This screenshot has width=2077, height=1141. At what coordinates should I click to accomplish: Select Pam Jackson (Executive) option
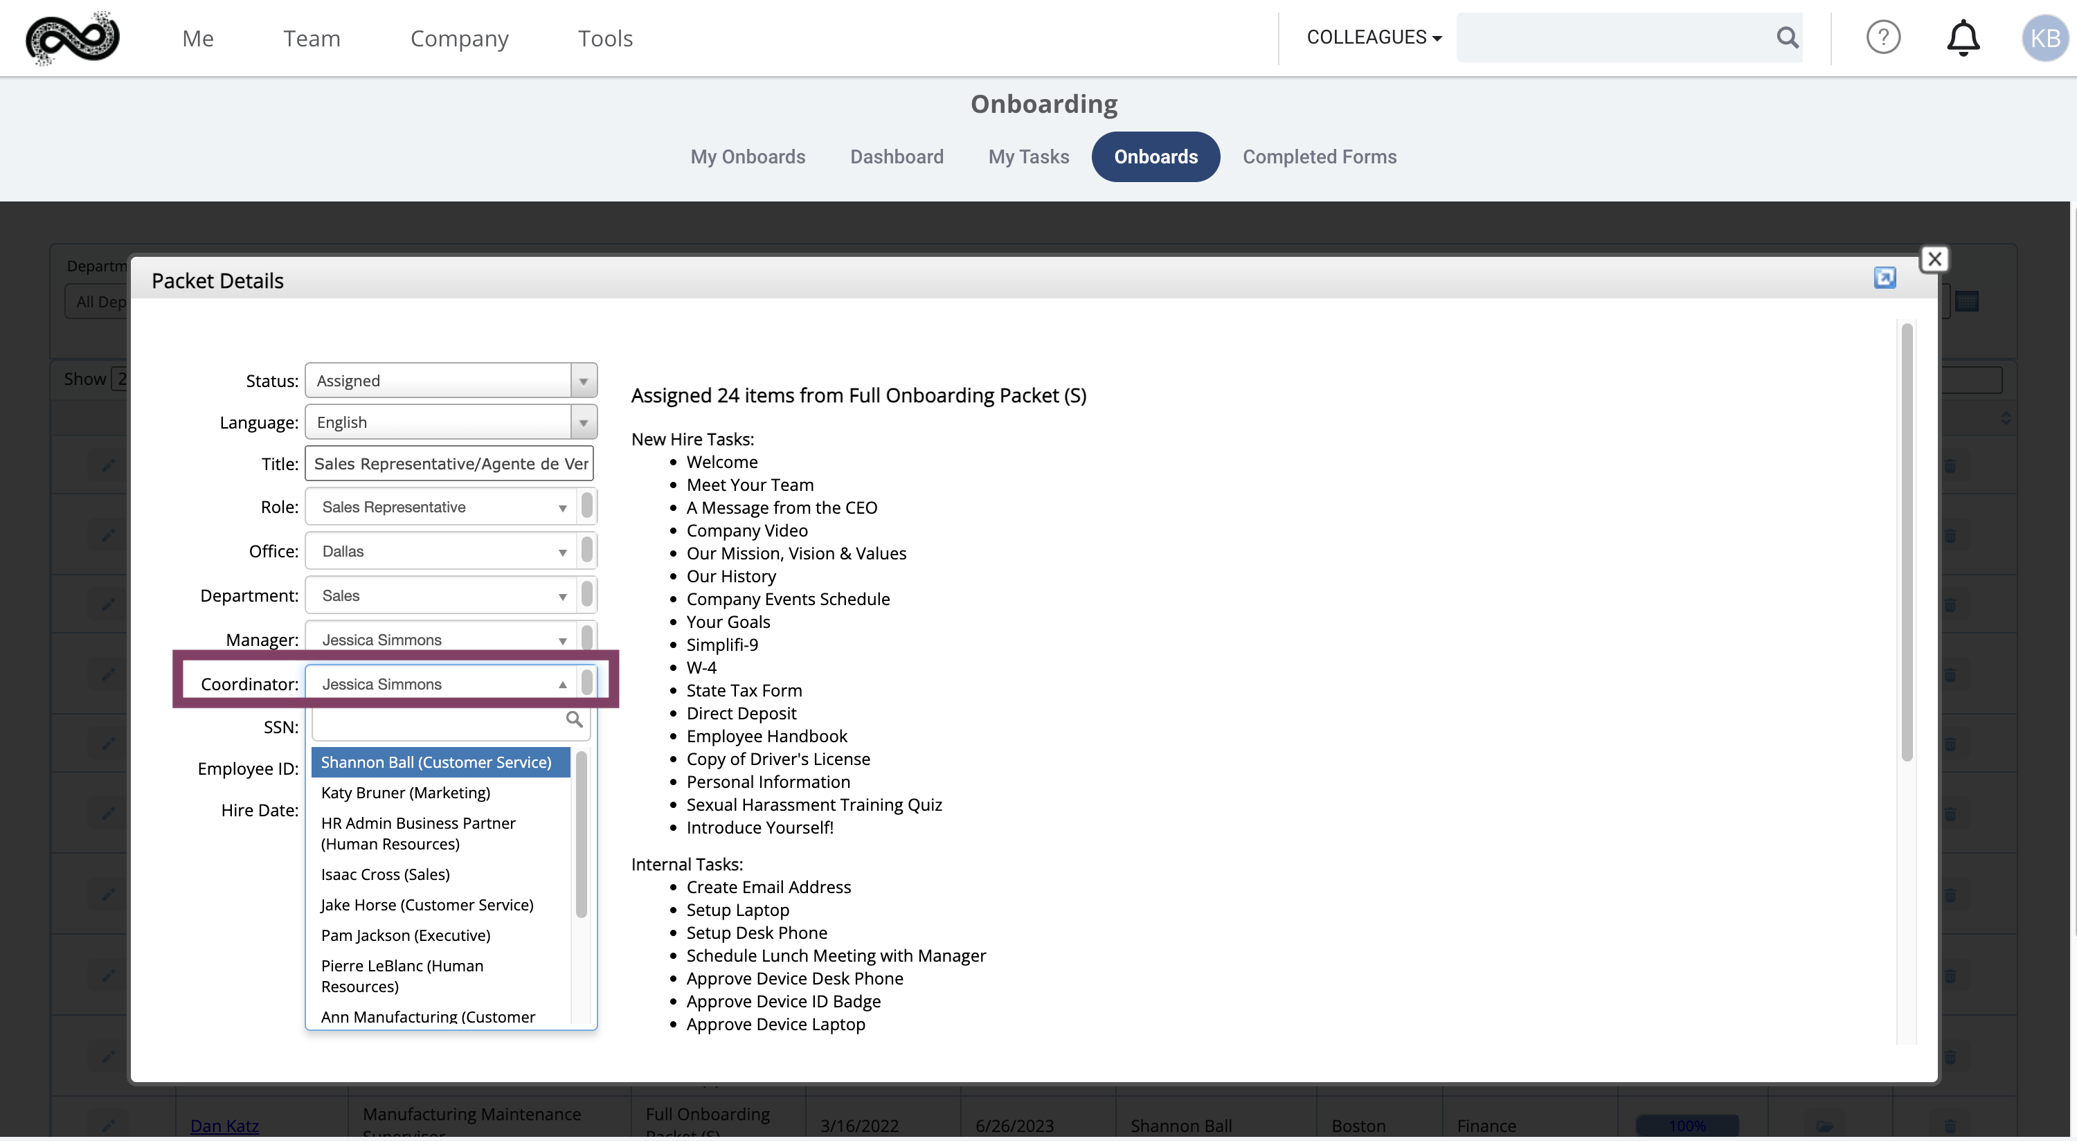tap(440, 935)
